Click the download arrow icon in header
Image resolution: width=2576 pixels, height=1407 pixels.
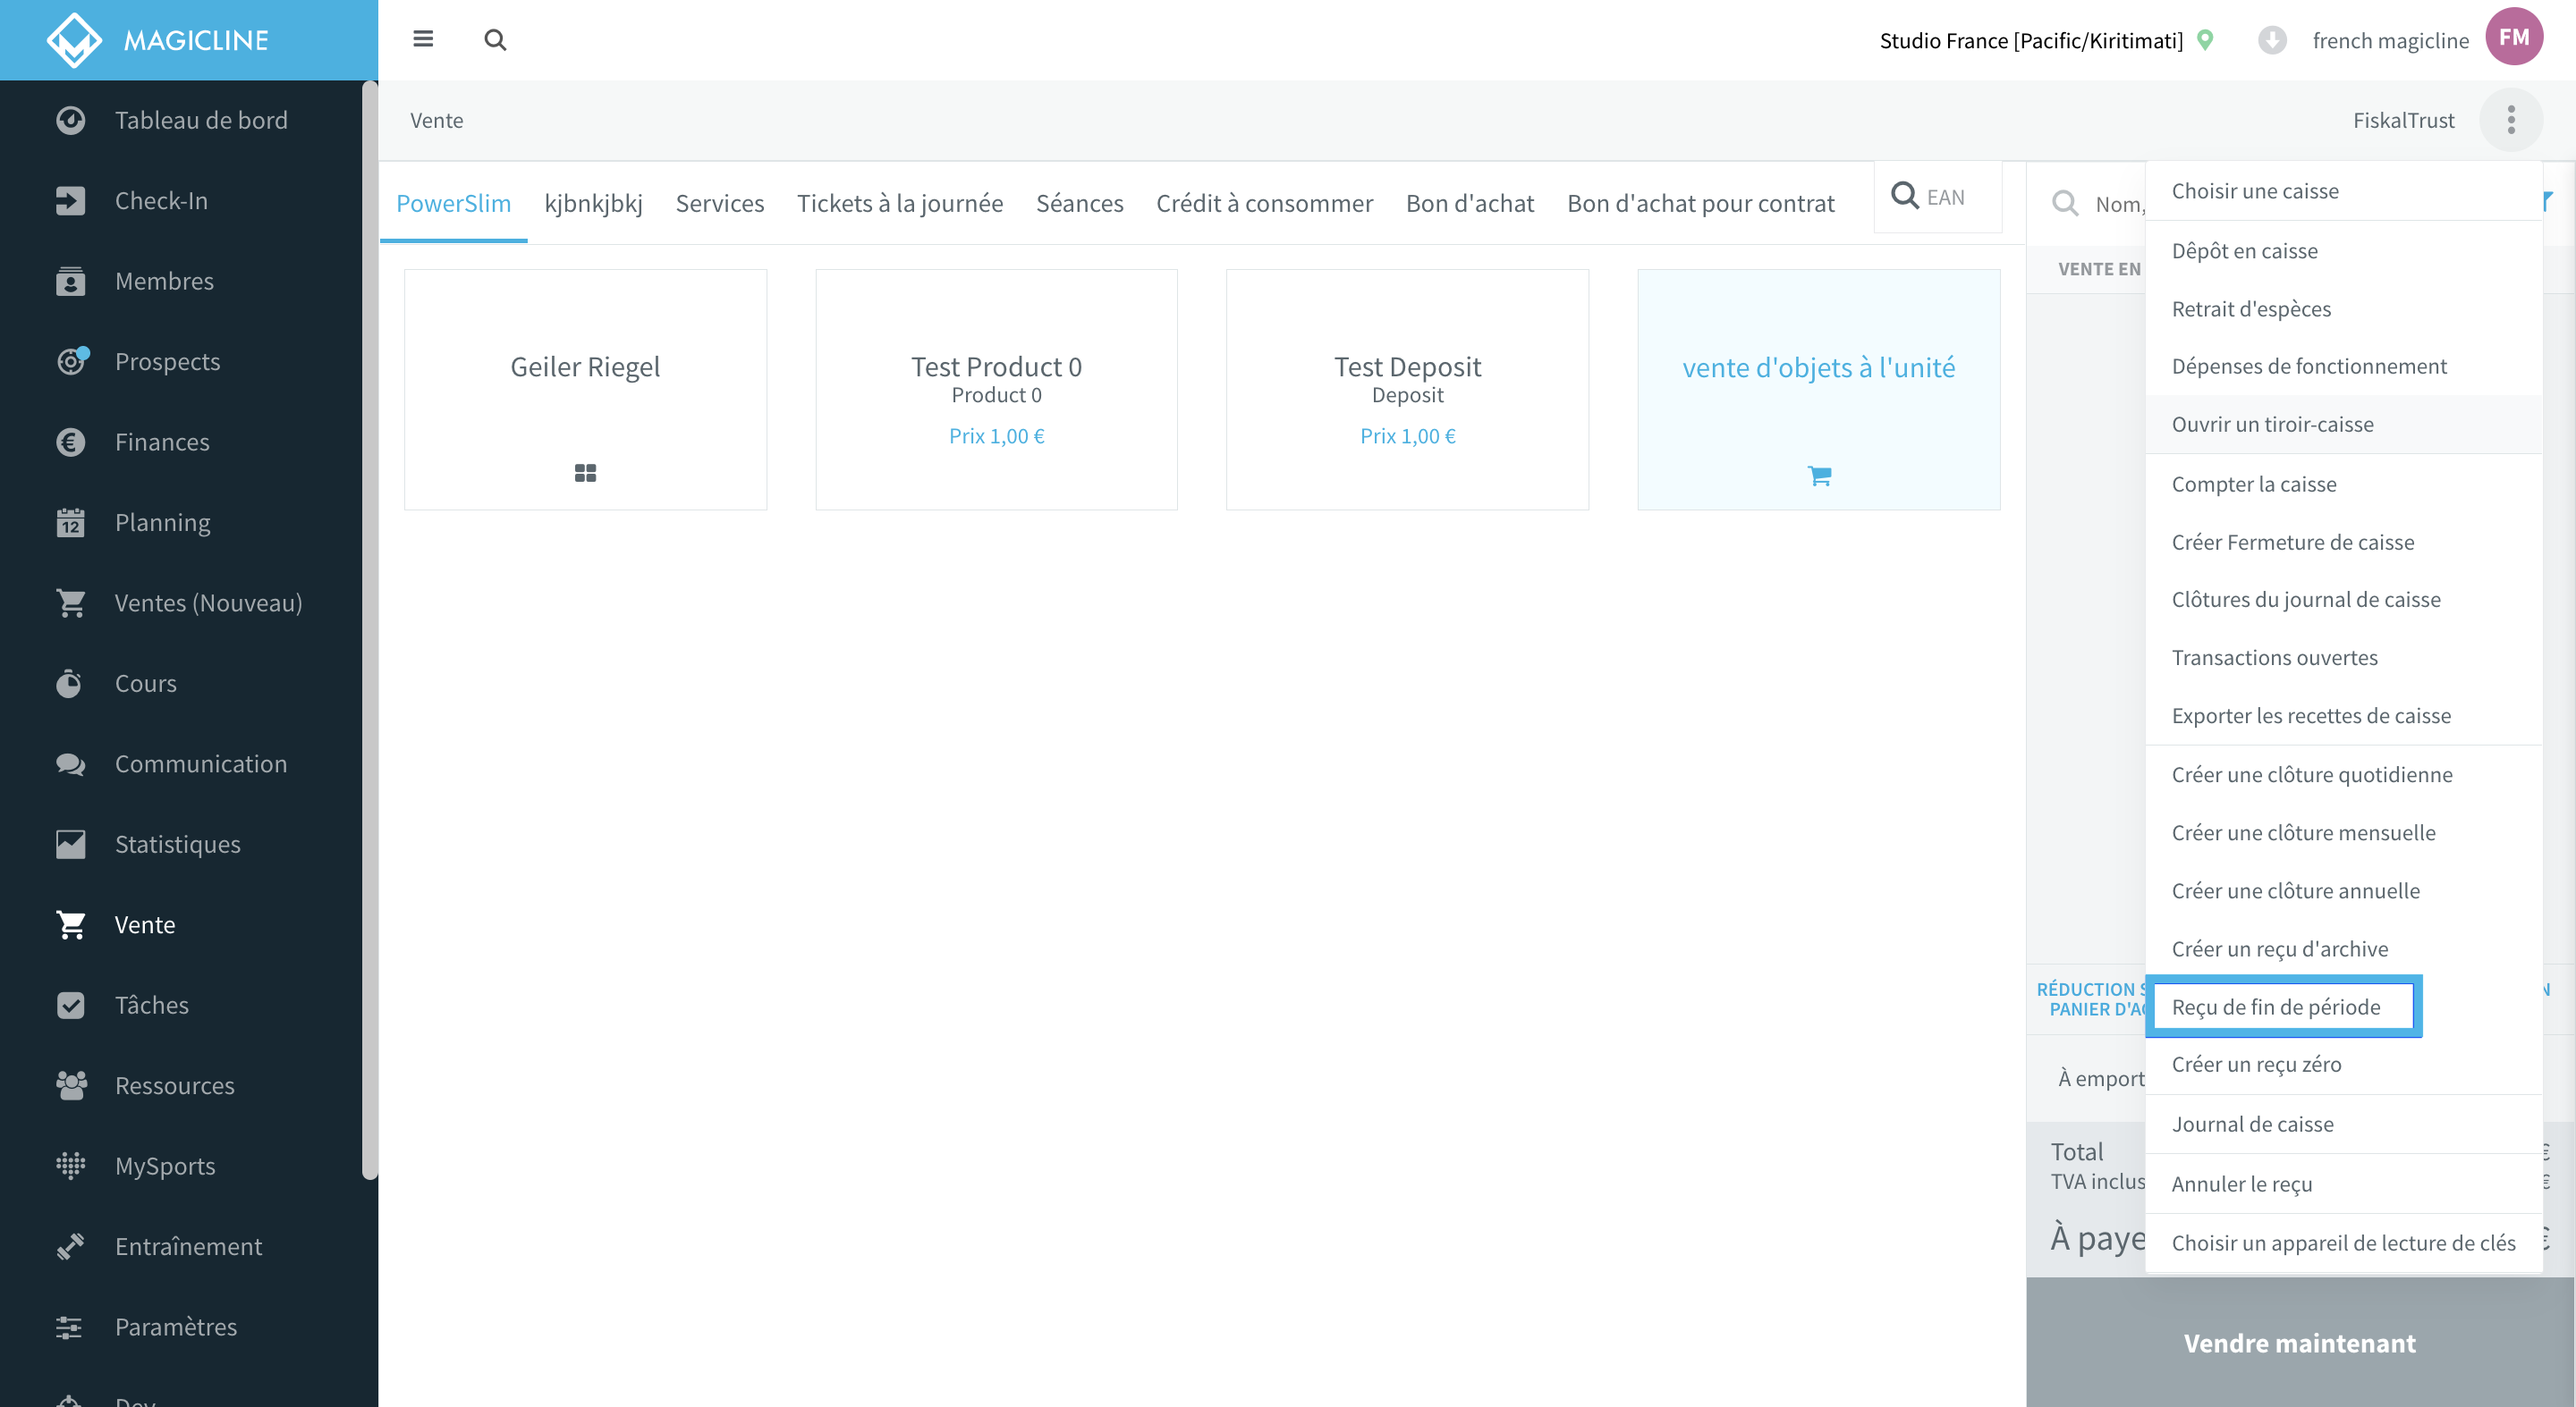(x=2271, y=40)
